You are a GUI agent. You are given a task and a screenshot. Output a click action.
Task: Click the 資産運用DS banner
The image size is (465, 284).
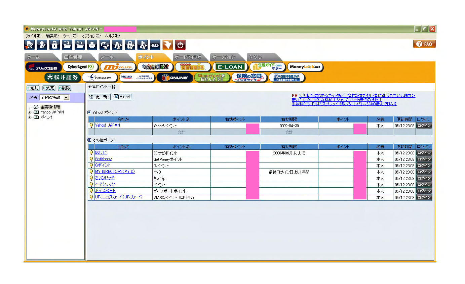[193, 67]
